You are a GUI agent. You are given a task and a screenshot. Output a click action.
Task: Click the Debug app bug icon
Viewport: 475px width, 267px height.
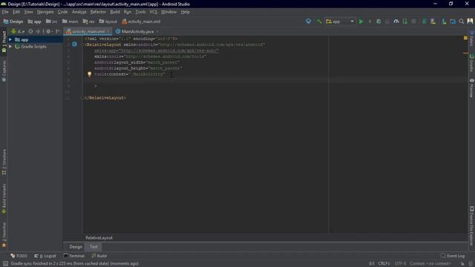tap(379, 22)
